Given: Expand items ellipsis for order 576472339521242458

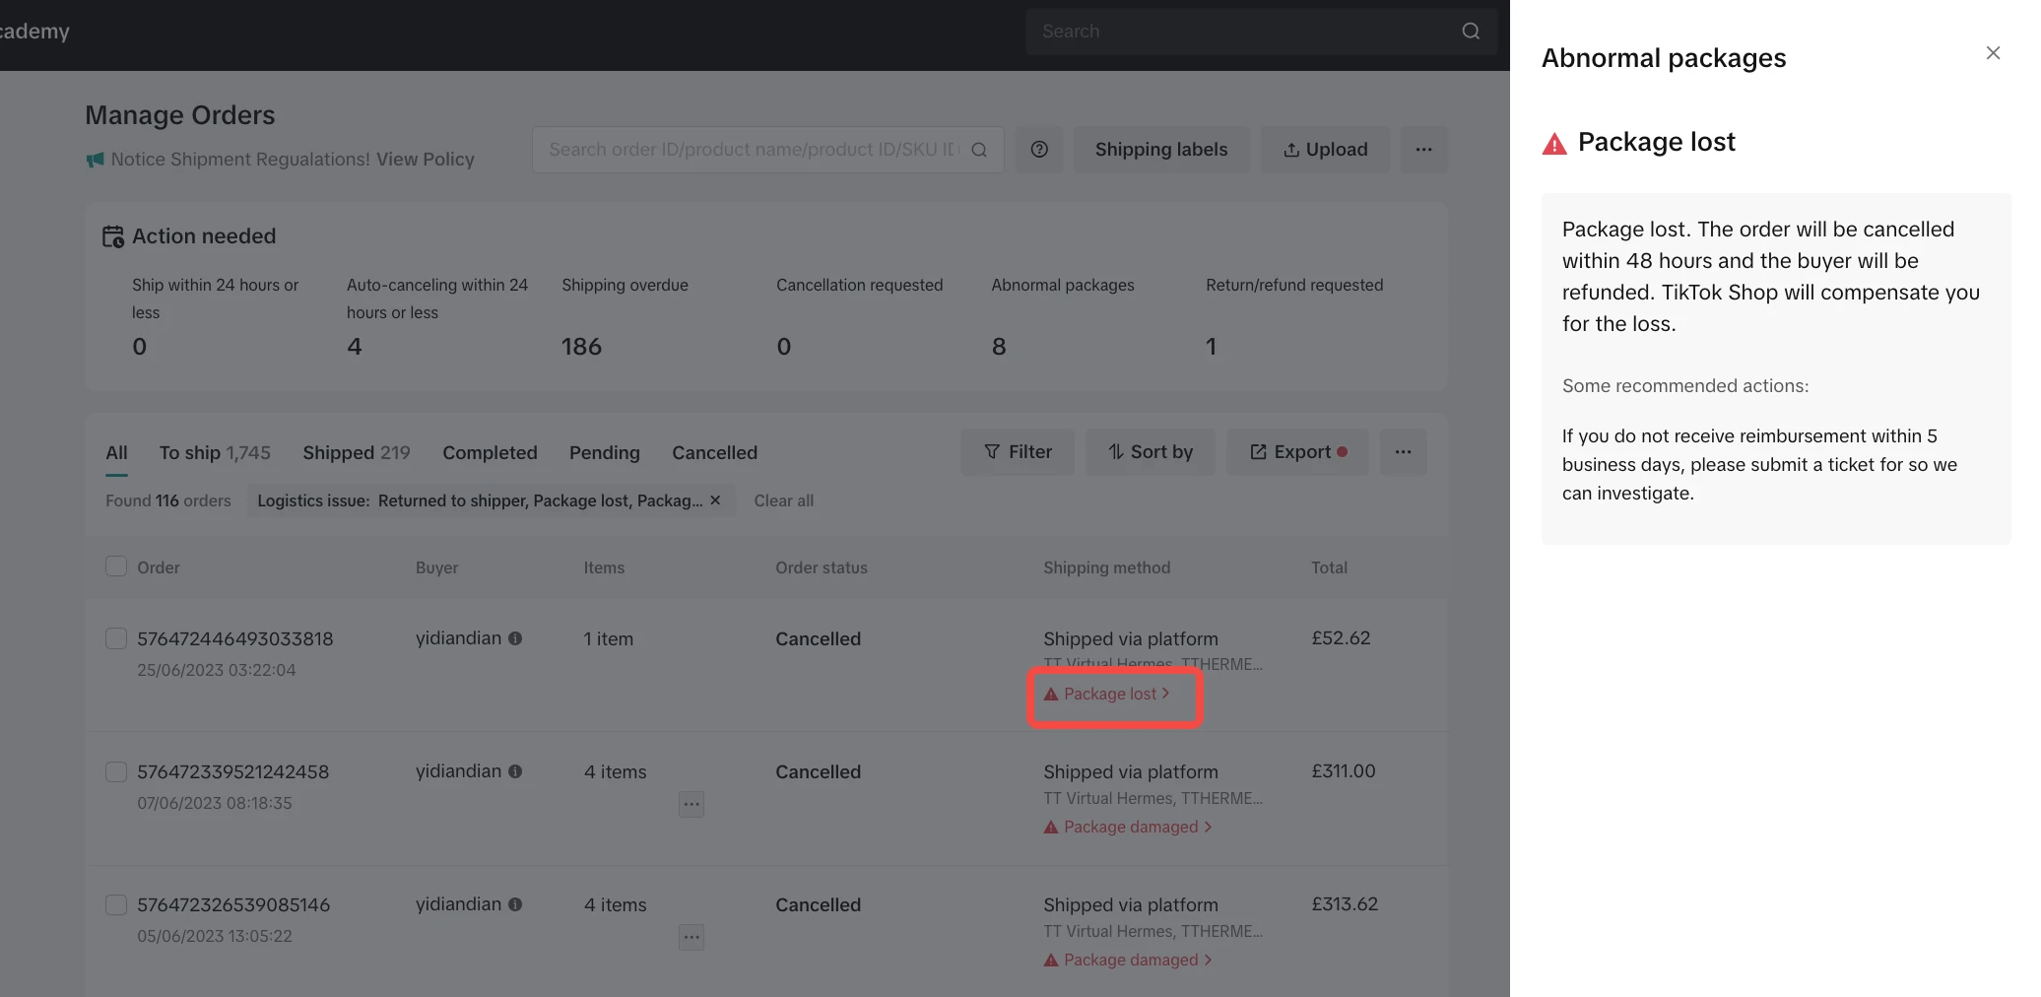Looking at the screenshot, I should click(x=691, y=804).
